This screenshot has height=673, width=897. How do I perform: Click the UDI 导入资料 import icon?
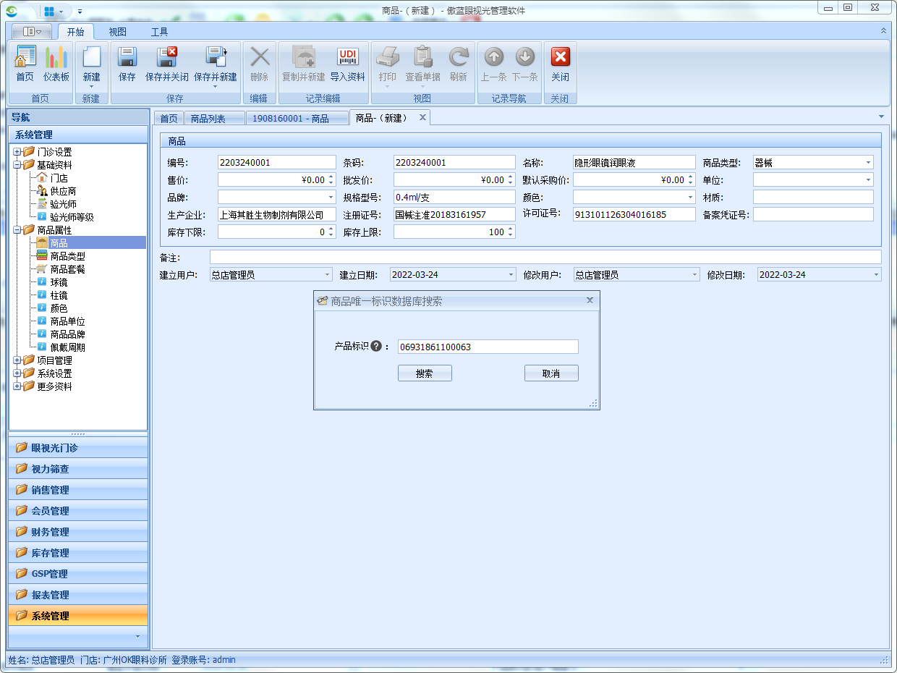(348, 57)
